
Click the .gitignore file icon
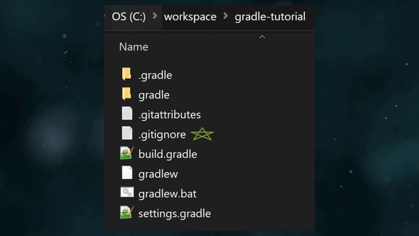click(x=127, y=133)
